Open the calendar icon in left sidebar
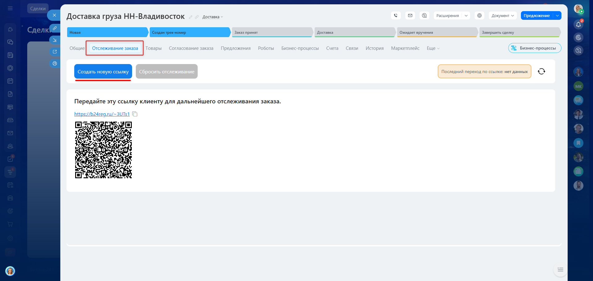The image size is (593, 281). pos(10,81)
